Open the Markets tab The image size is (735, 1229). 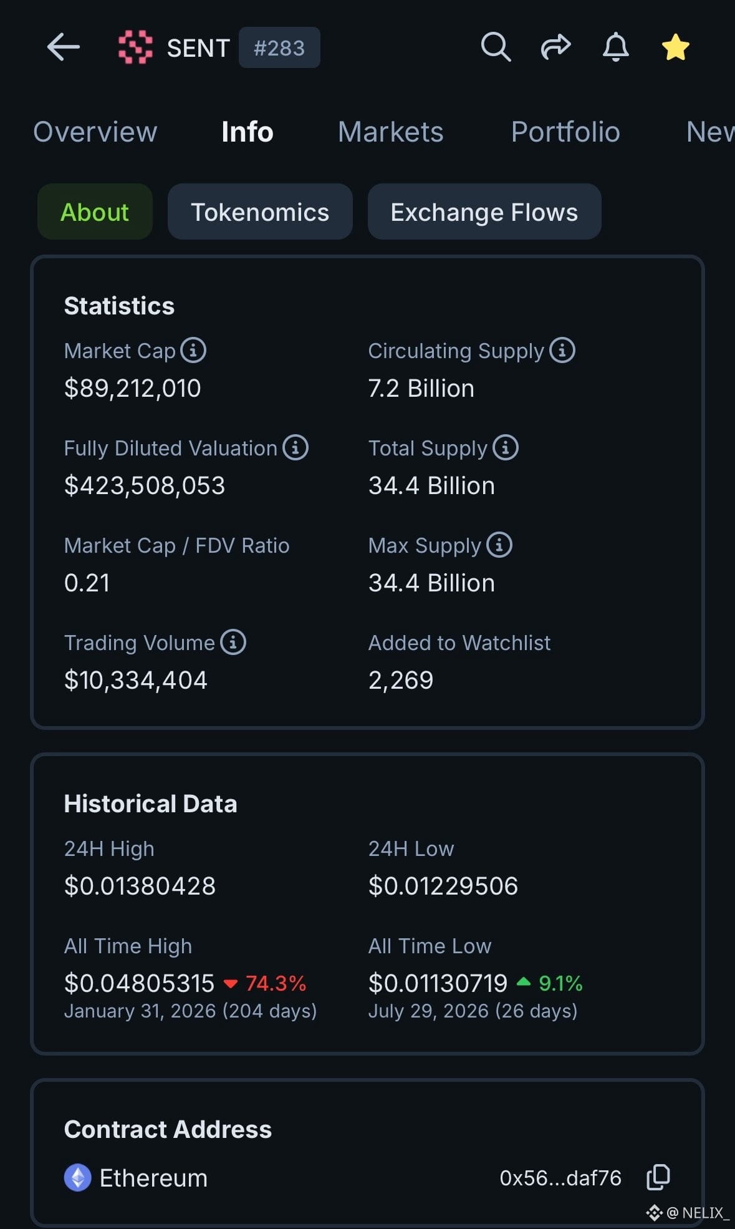(x=390, y=132)
